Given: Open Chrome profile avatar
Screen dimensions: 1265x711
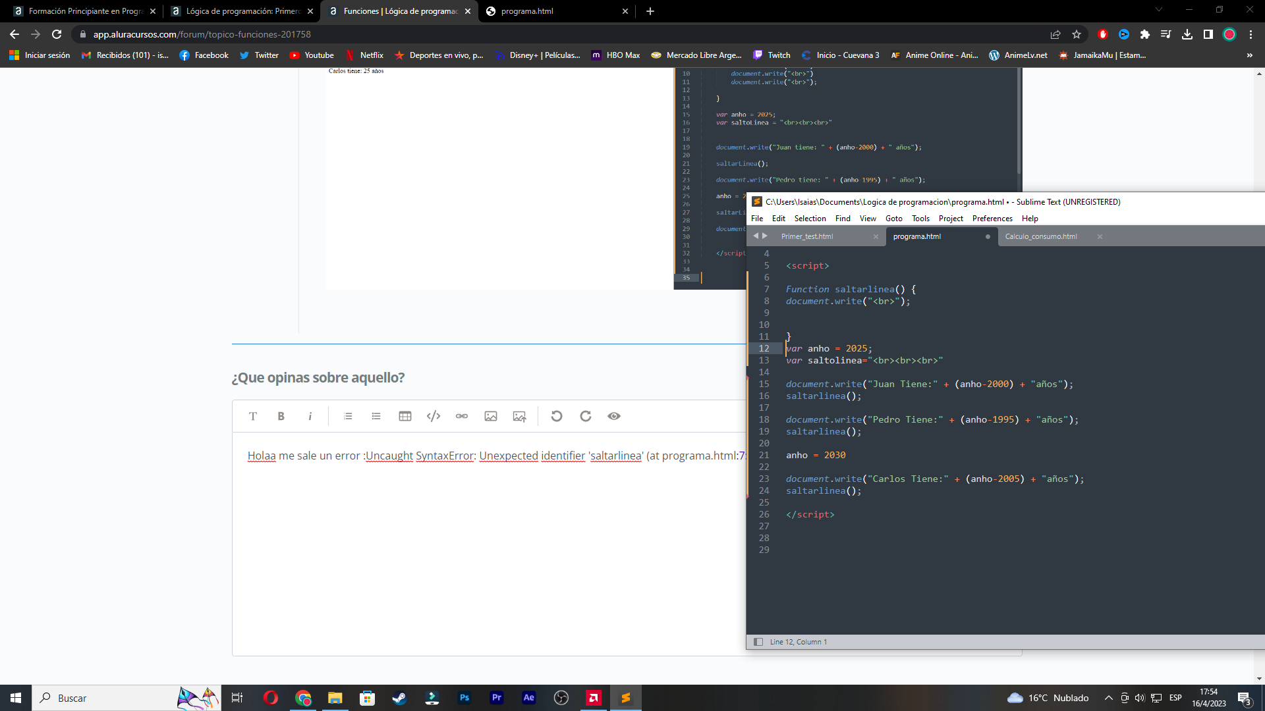Looking at the screenshot, I should point(1229,34).
